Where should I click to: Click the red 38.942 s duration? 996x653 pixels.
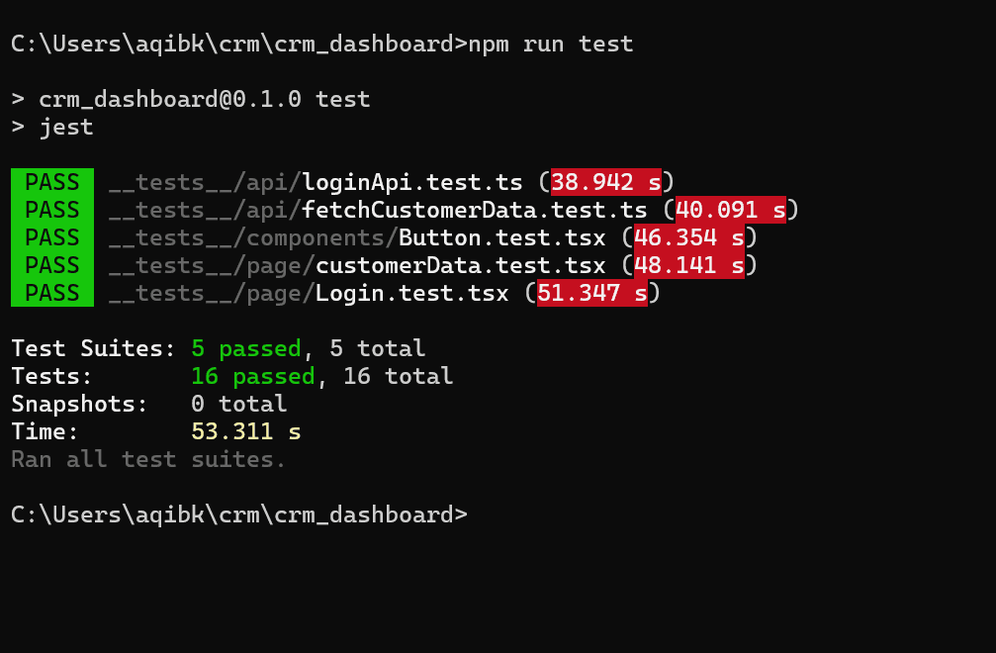pos(605,182)
